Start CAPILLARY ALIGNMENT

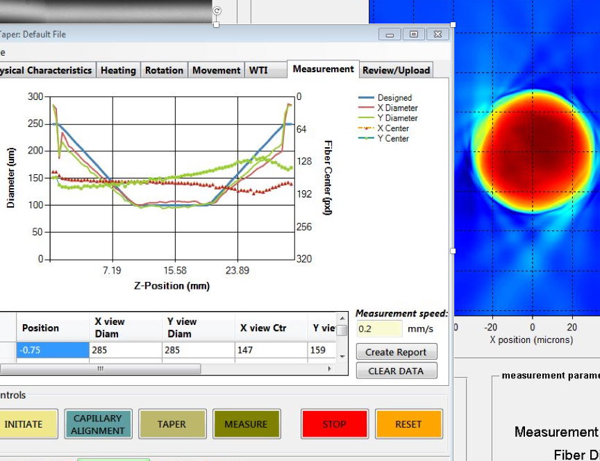click(x=99, y=424)
